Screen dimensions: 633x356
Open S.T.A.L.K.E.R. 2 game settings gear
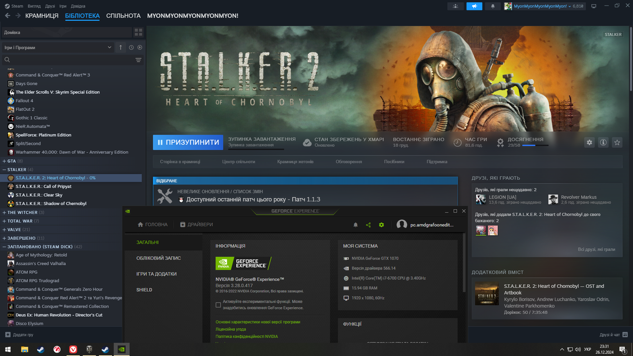click(589, 142)
